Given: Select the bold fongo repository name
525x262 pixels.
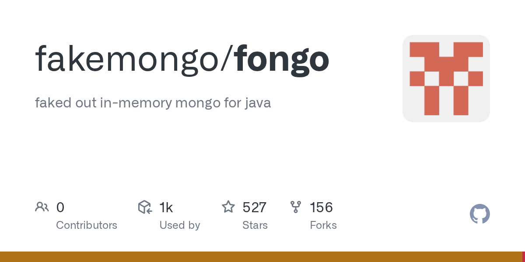Looking at the screenshot, I should pos(282,59).
